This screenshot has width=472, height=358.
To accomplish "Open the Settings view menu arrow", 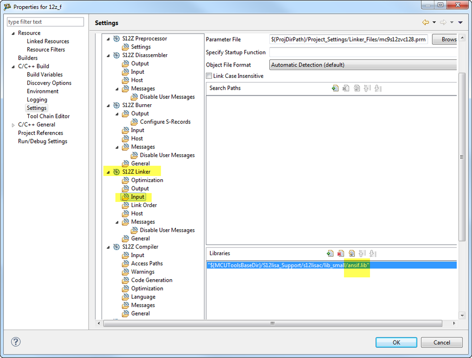I will click(461, 22).
